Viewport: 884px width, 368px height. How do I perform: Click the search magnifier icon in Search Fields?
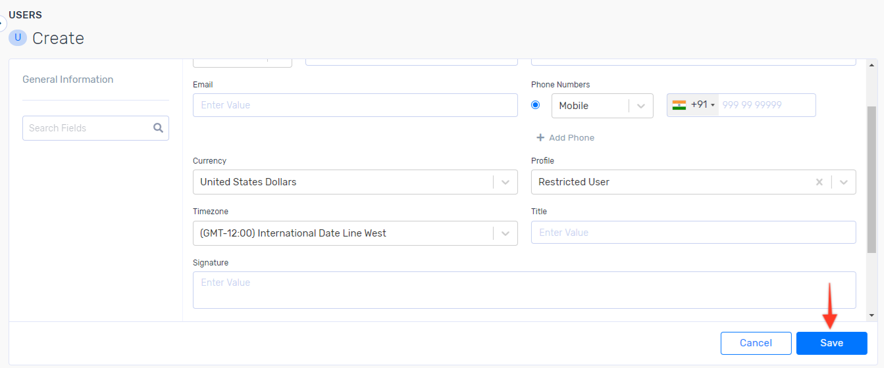[158, 128]
